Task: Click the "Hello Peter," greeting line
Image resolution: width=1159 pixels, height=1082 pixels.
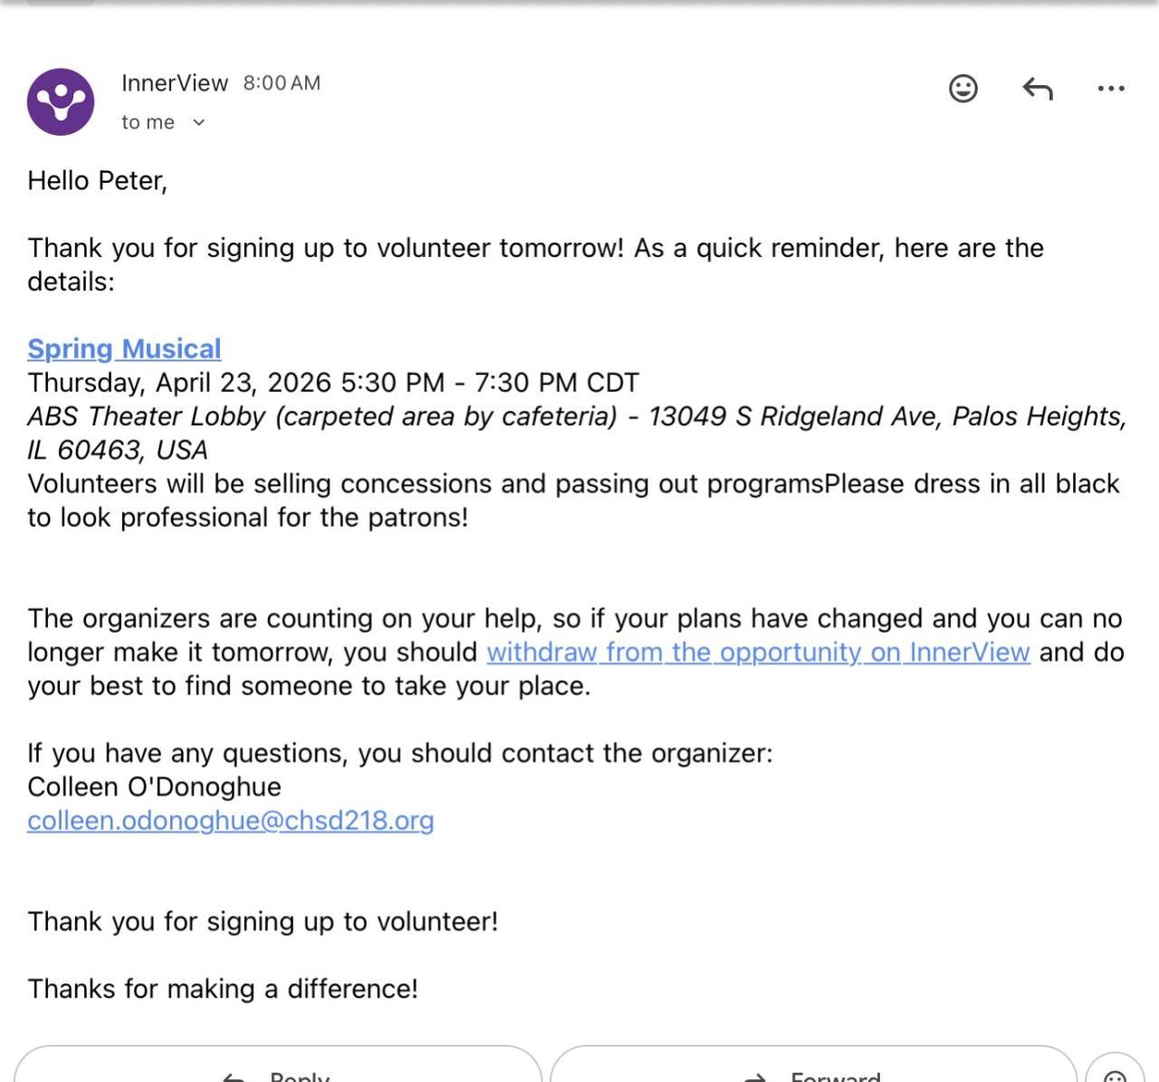Action: click(x=97, y=181)
